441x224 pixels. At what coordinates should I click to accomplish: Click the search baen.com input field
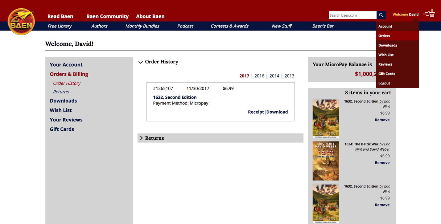[x=352, y=15]
